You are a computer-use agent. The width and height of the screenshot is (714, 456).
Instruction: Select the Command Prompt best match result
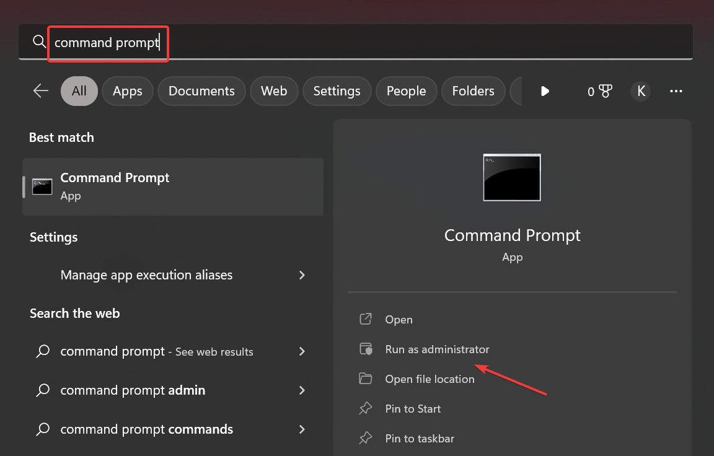(x=173, y=186)
